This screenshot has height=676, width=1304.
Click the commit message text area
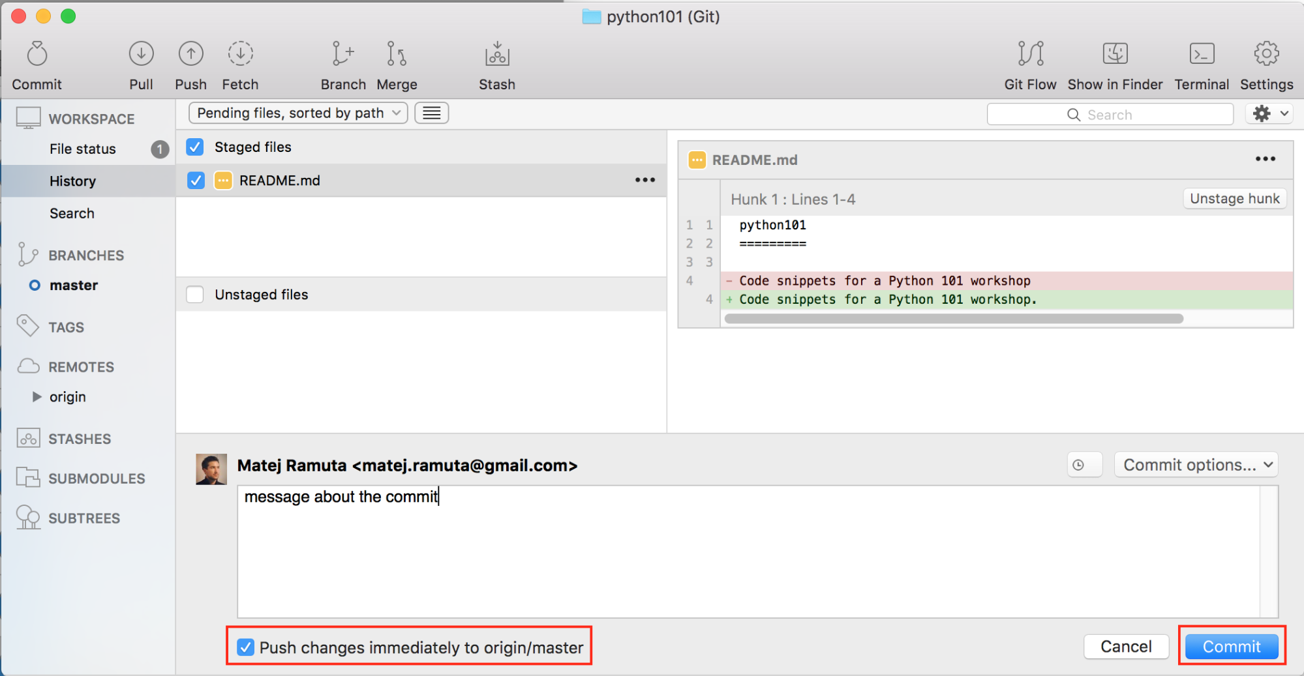pos(748,551)
